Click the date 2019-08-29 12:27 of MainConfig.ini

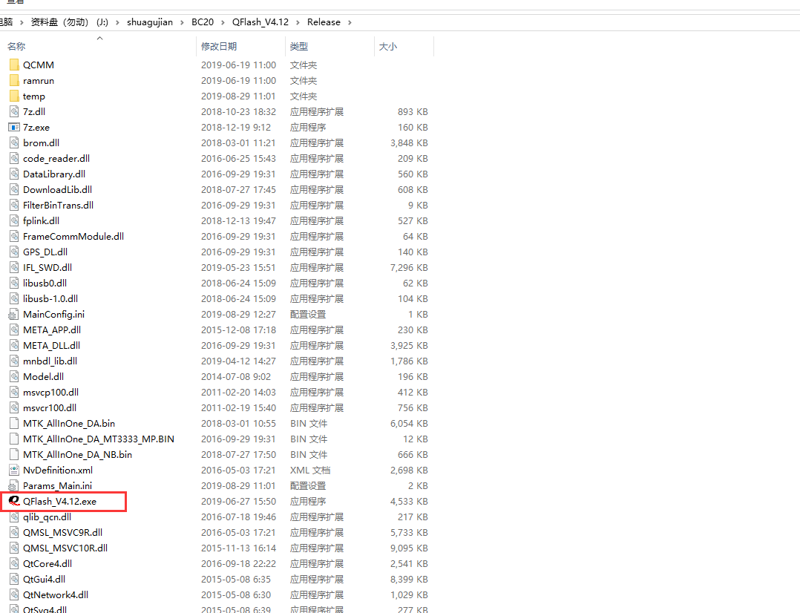pyautogui.click(x=238, y=315)
